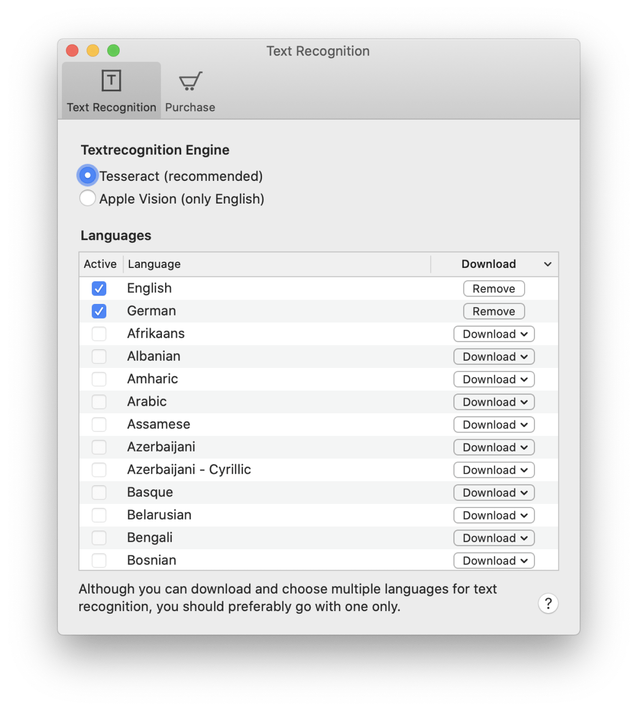Sort by the Language column header
This screenshot has height=711, width=638.
(x=154, y=264)
